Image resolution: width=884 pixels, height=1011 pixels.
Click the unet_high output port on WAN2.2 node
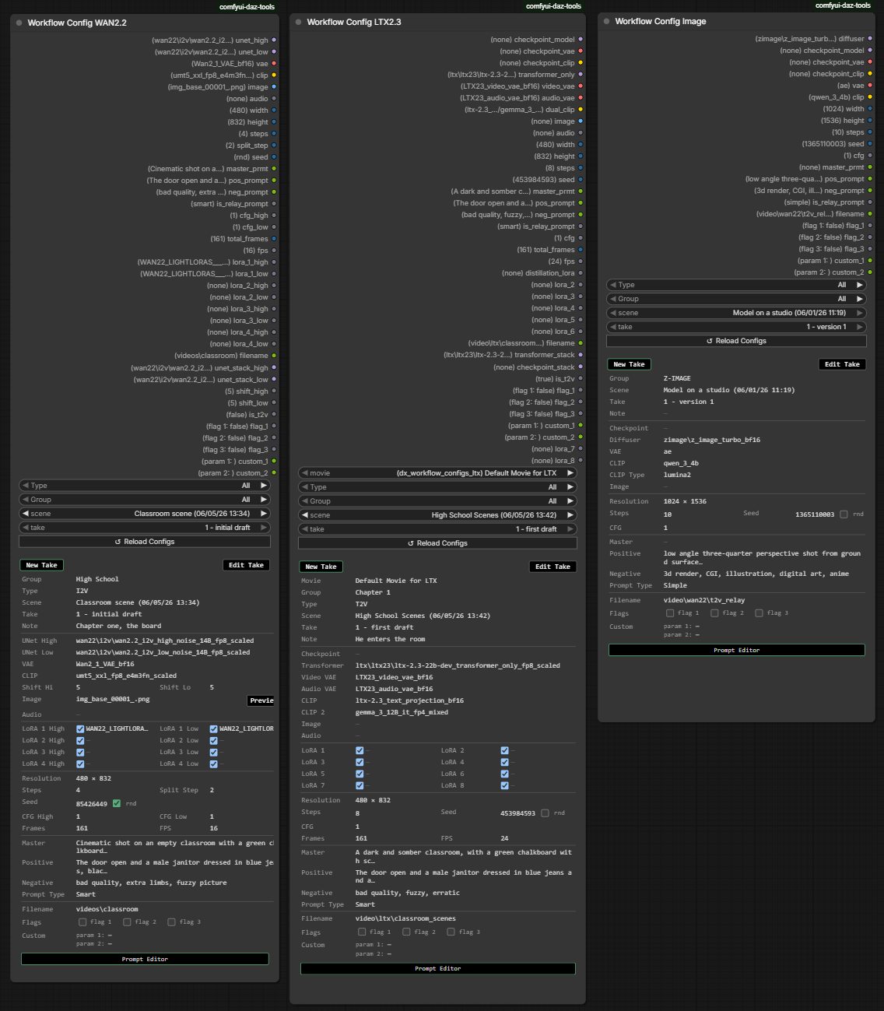coord(274,40)
